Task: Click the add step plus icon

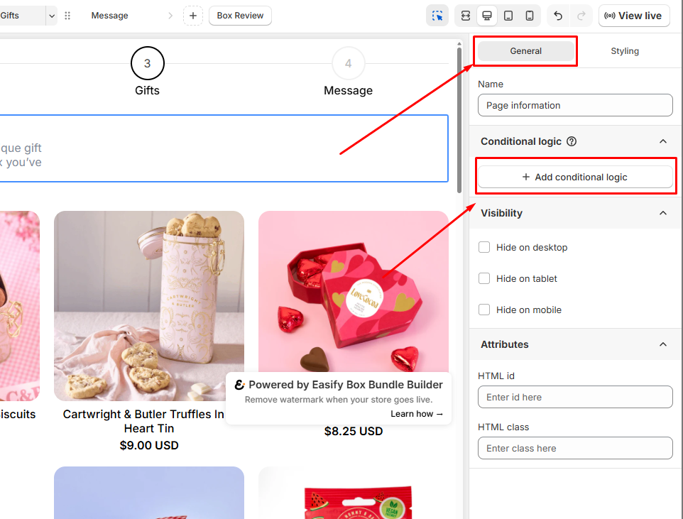Action: [192, 16]
